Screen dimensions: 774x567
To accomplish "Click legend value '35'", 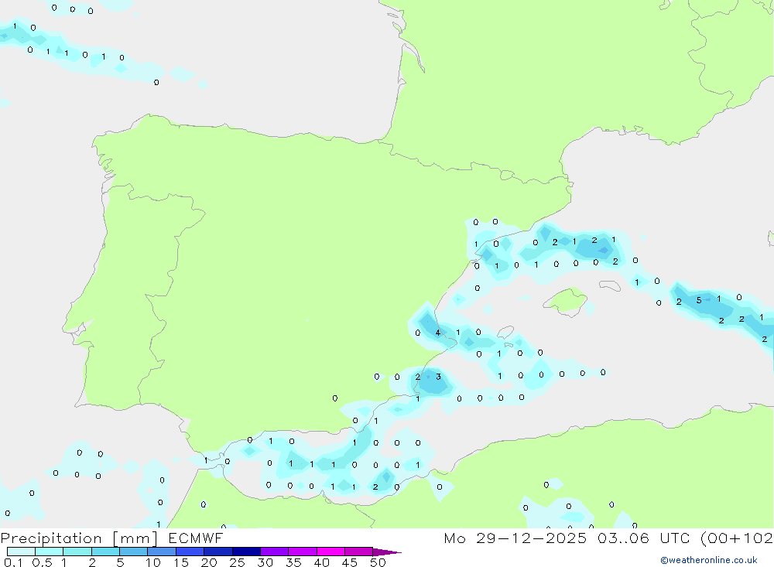I will [293, 562].
